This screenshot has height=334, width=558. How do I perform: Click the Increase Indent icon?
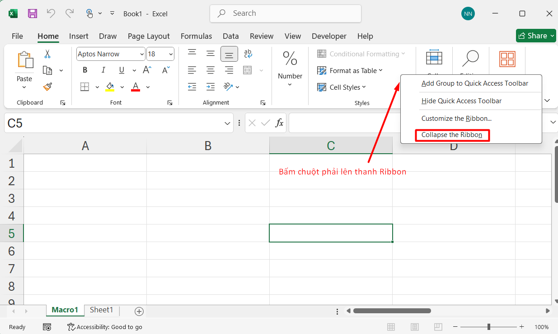tap(210, 87)
